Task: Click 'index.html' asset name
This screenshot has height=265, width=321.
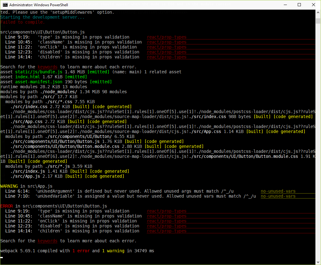Action: 28,77
